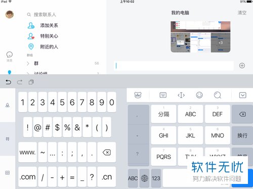Screen dimensions: 253x189
Task: Switch to the messages sidebar icon
Action: click(10, 56)
